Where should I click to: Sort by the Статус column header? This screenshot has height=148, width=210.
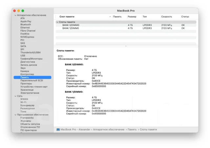[x=185, y=17]
